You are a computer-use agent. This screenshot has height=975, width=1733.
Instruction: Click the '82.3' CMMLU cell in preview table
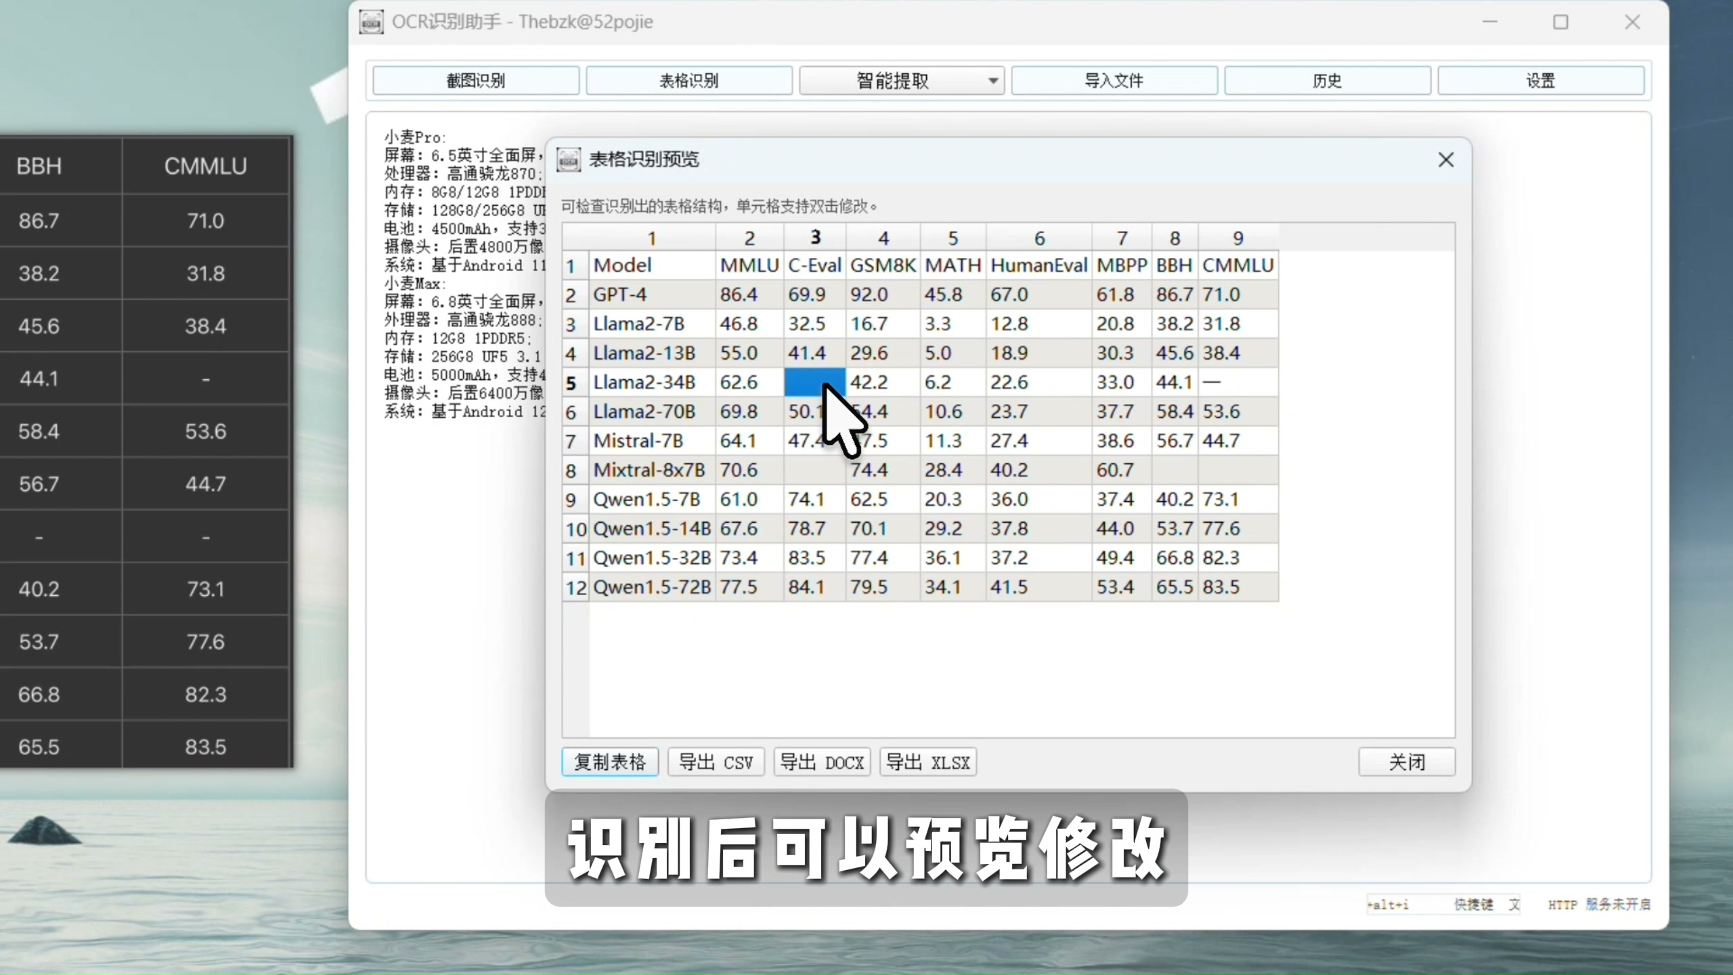point(1238,558)
